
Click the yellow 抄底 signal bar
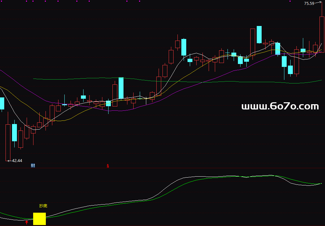click(39, 219)
